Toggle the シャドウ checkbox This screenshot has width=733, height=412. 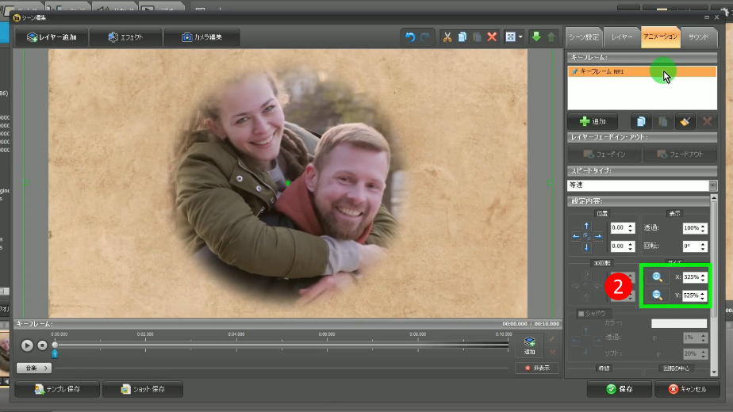click(581, 314)
